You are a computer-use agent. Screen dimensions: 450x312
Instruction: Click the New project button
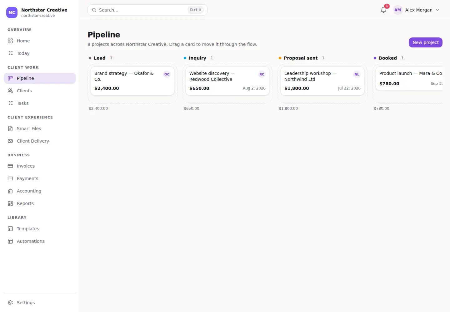pos(425,42)
